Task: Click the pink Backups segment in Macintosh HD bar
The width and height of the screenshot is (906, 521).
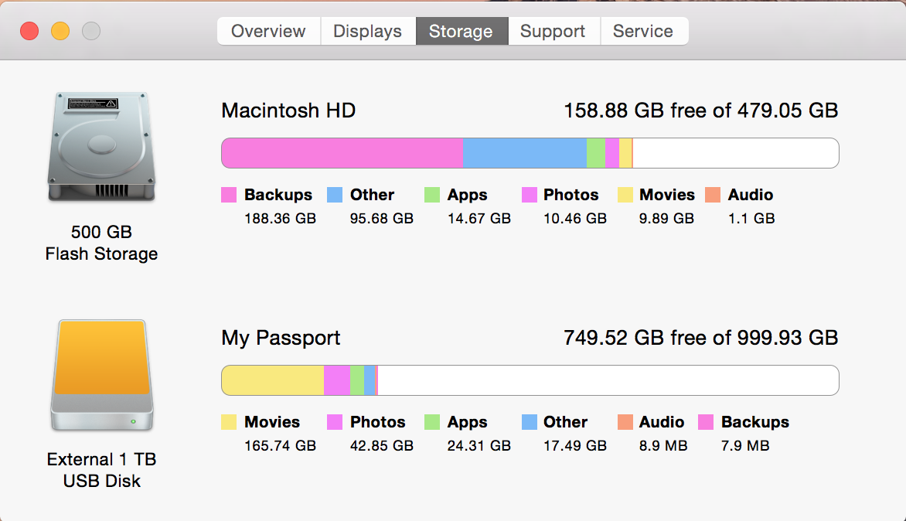Action: (342, 153)
